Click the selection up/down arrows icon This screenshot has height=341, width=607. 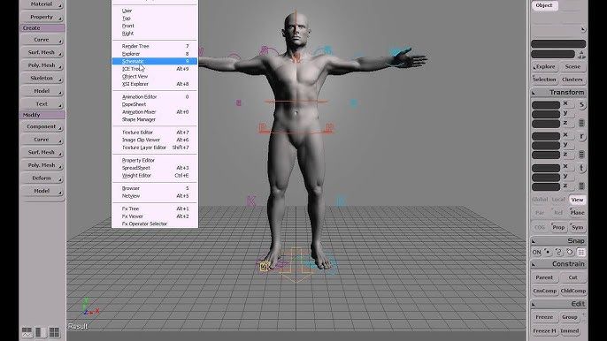582,55
